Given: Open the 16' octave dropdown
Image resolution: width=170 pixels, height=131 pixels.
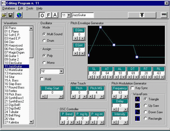Looking at the screenshot, I should tap(61, 71).
